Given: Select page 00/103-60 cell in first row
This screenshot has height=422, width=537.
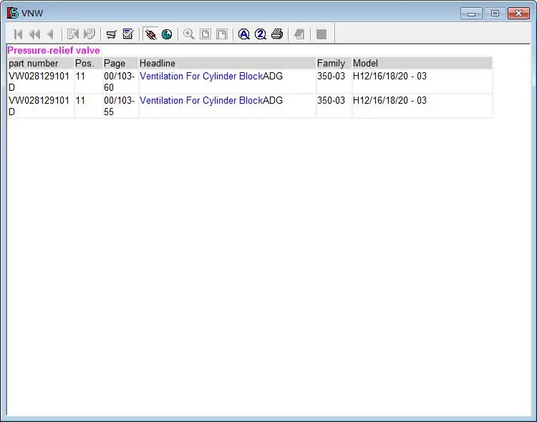Looking at the screenshot, I should pyautogui.click(x=120, y=82).
